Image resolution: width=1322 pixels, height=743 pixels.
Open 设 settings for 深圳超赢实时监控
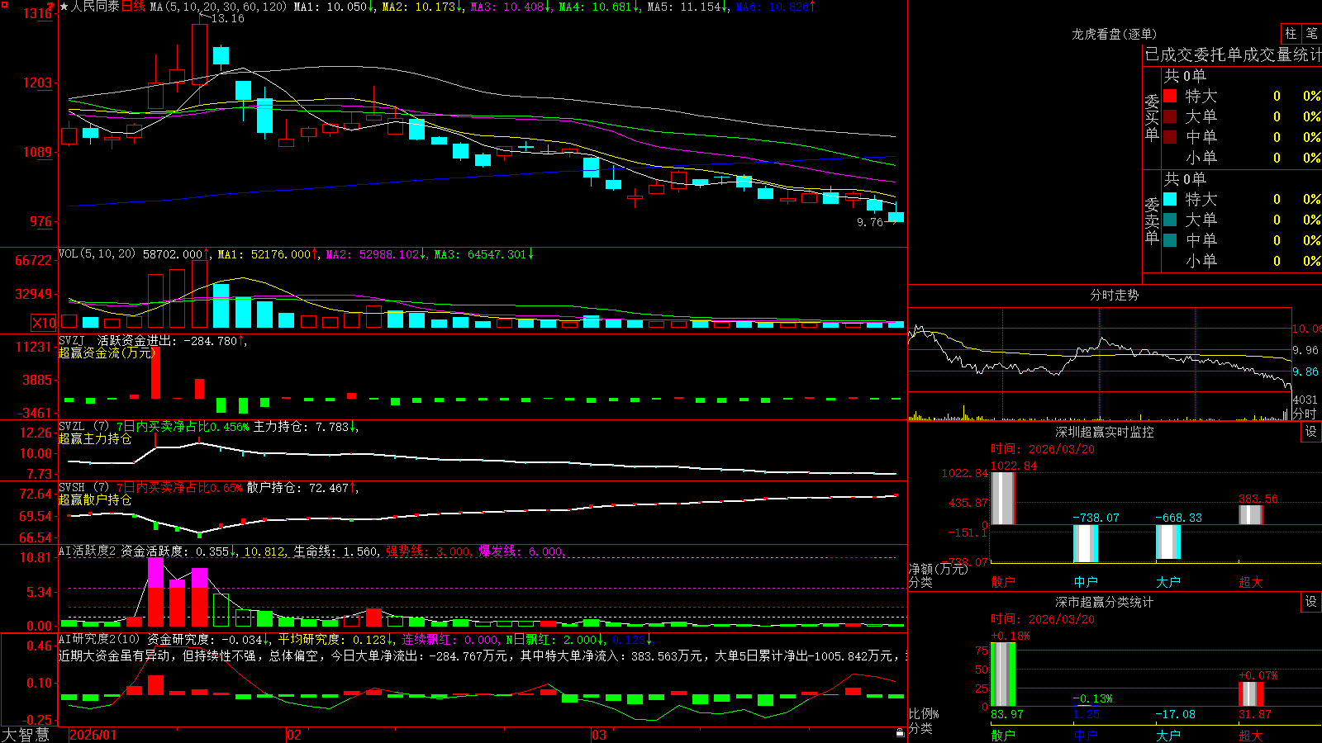1311,432
